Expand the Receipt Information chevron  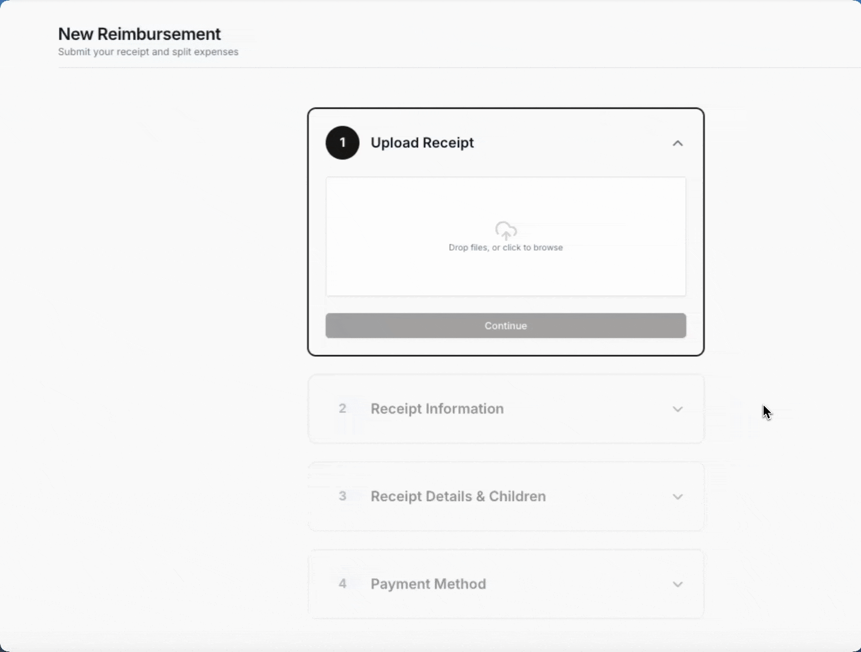677,409
